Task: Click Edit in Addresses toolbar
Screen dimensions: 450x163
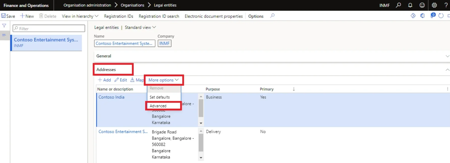Action: click(121, 80)
